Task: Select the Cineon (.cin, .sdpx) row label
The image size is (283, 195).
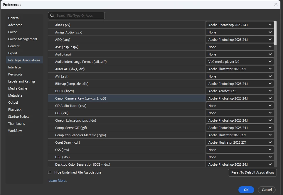Action: coord(76,120)
